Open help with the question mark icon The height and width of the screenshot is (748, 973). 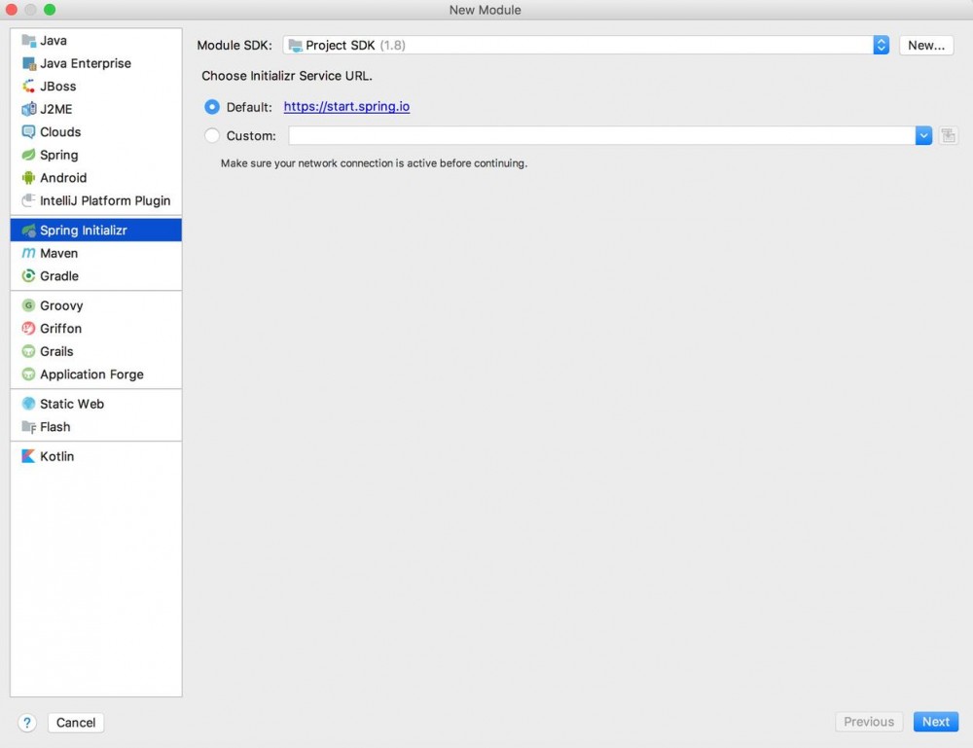27,723
